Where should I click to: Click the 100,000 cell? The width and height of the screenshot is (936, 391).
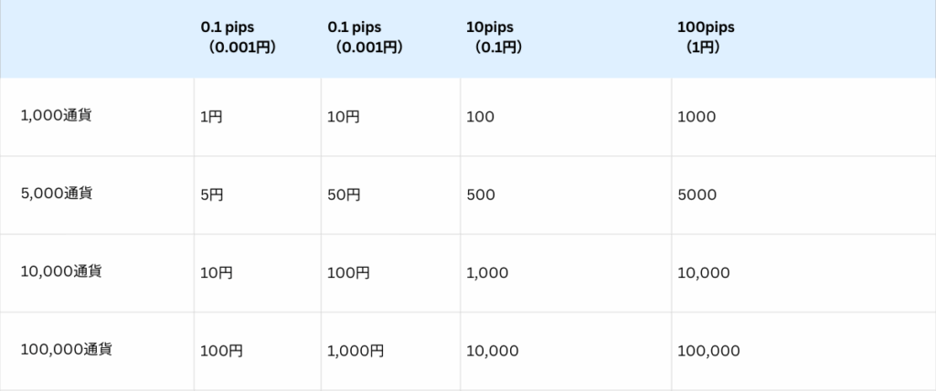click(709, 351)
